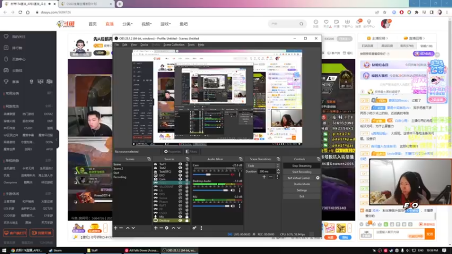Open the OBS Tools menu
The height and width of the screenshot is (254, 452).
191,45
